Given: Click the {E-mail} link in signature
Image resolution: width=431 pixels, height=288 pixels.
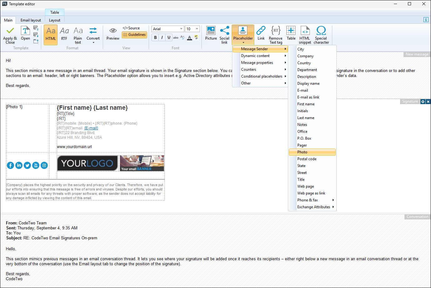Looking at the screenshot, I should [x=91, y=128].
